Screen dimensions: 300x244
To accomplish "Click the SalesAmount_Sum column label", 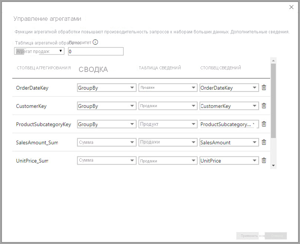I will click(x=37, y=142).
